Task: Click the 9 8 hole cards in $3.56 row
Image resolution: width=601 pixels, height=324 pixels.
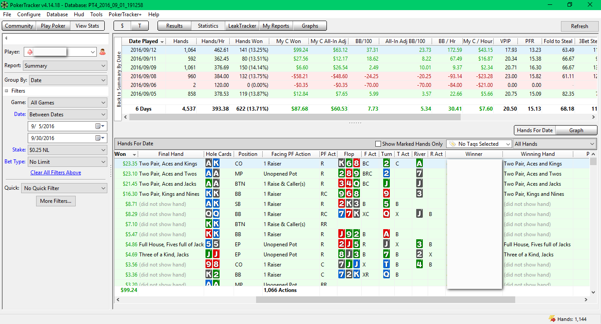Action: [213, 264]
